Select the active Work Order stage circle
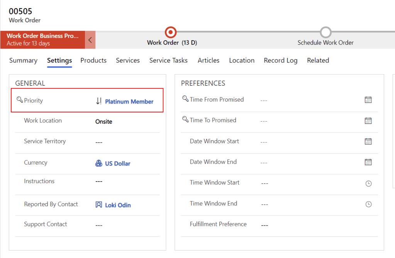395x258 pixels. point(170,32)
